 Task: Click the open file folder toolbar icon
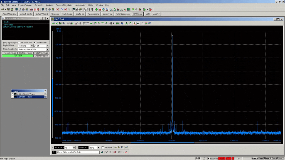[x=2, y=9]
